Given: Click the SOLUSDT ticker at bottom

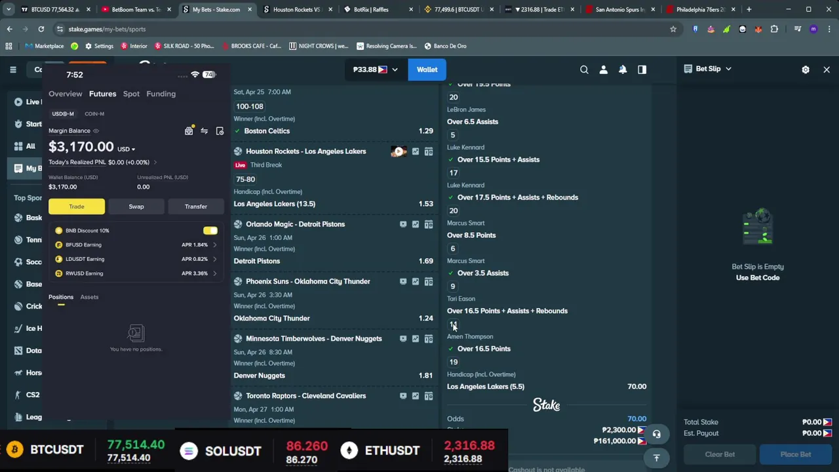Looking at the screenshot, I should [233, 451].
